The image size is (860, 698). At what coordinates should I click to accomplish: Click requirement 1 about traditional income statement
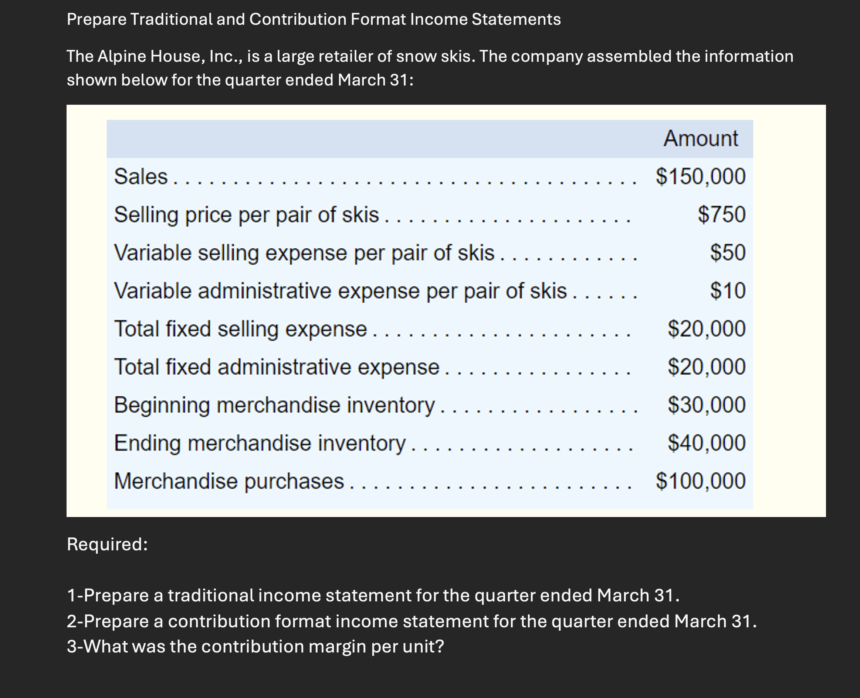coord(373,595)
